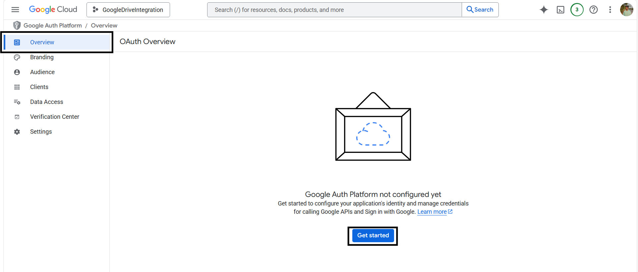Open the Audience section
This screenshot has height=272, width=638.
[x=42, y=72]
